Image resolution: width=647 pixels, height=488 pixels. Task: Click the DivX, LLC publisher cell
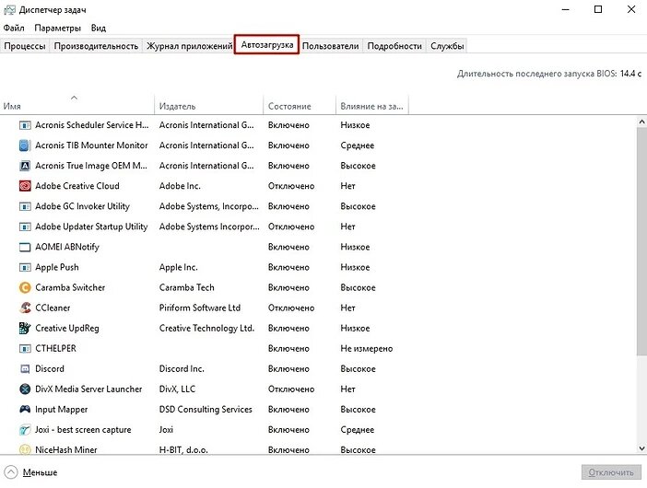[x=177, y=389]
